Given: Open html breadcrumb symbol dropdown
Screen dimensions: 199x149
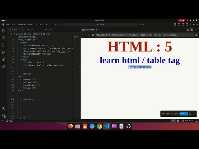Looking at the screenshot, I should (28, 34).
